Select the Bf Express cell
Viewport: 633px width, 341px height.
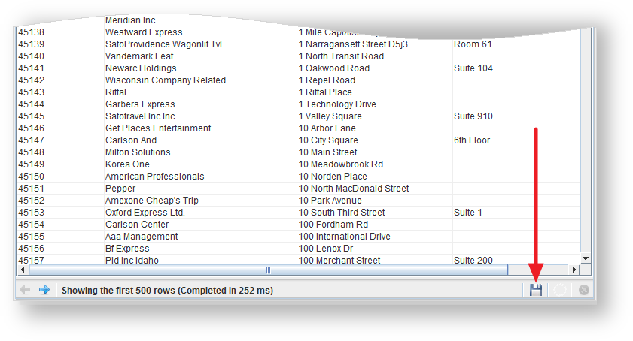200,249
